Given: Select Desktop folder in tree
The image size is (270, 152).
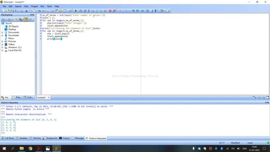Looking at the screenshot, I should pyautogui.click(x=12, y=29).
